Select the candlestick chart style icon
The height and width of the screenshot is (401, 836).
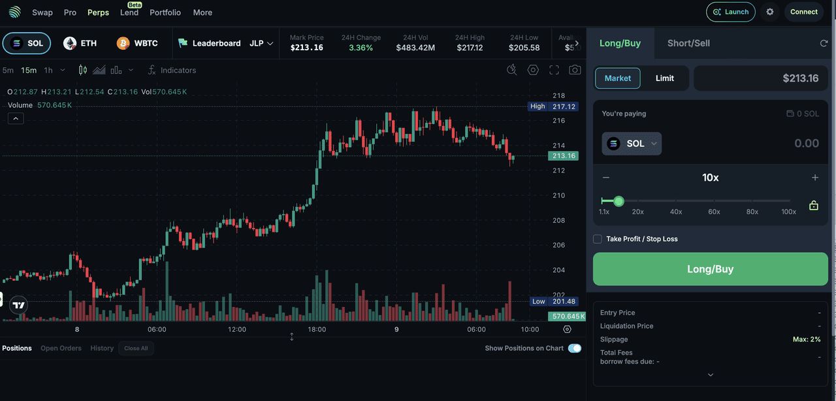[x=83, y=70]
